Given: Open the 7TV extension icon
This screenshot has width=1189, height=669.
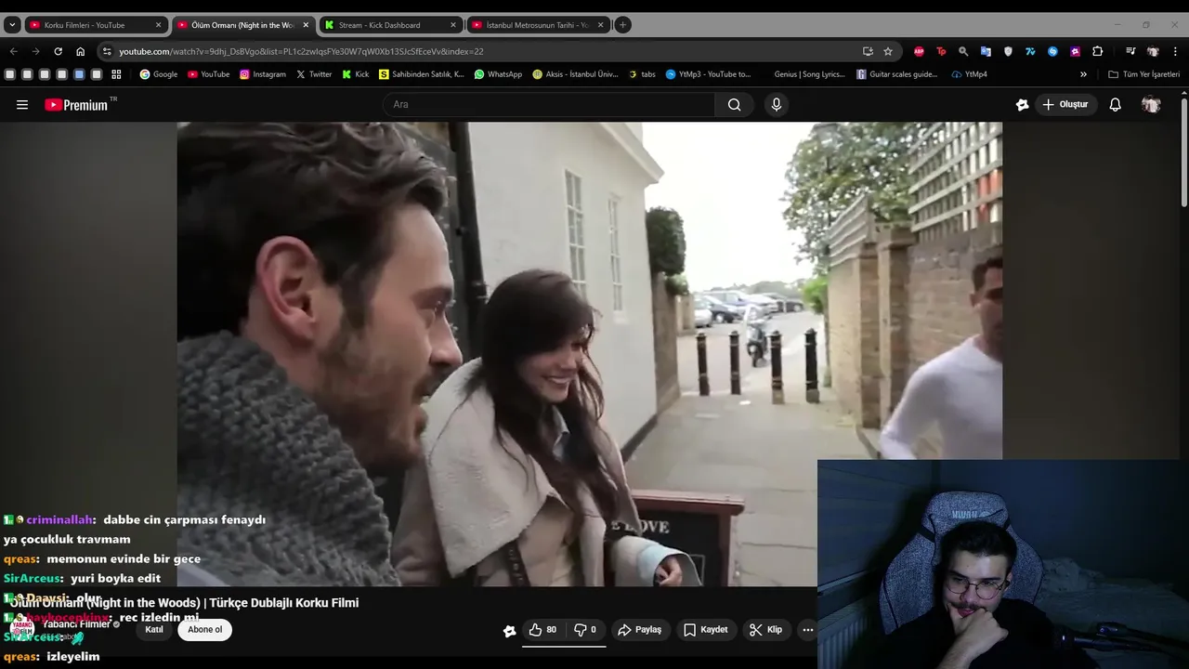Looking at the screenshot, I should tap(1030, 51).
